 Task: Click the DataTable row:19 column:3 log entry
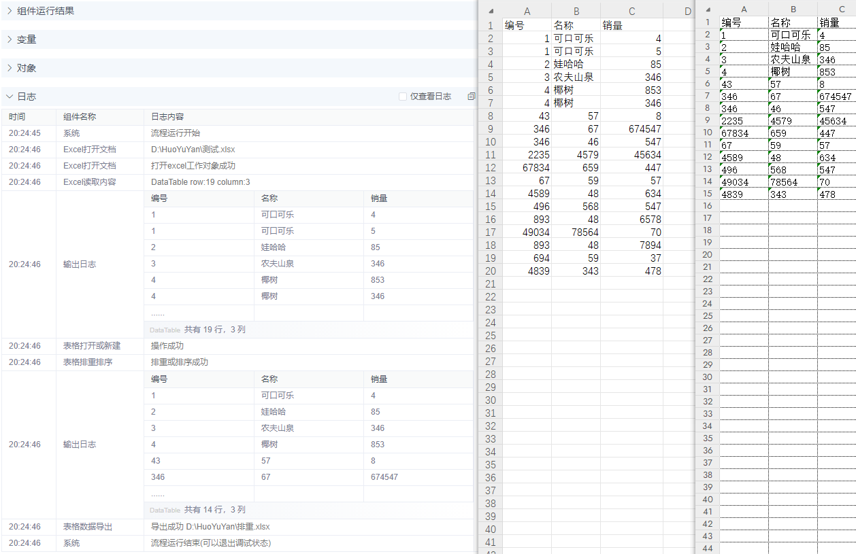coord(200,182)
